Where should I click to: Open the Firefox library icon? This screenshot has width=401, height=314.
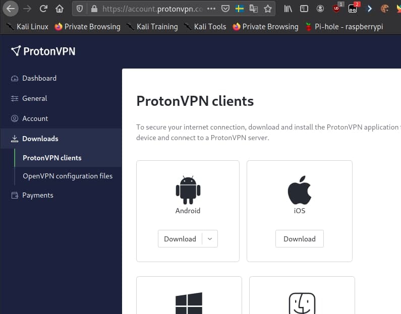point(288,9)
